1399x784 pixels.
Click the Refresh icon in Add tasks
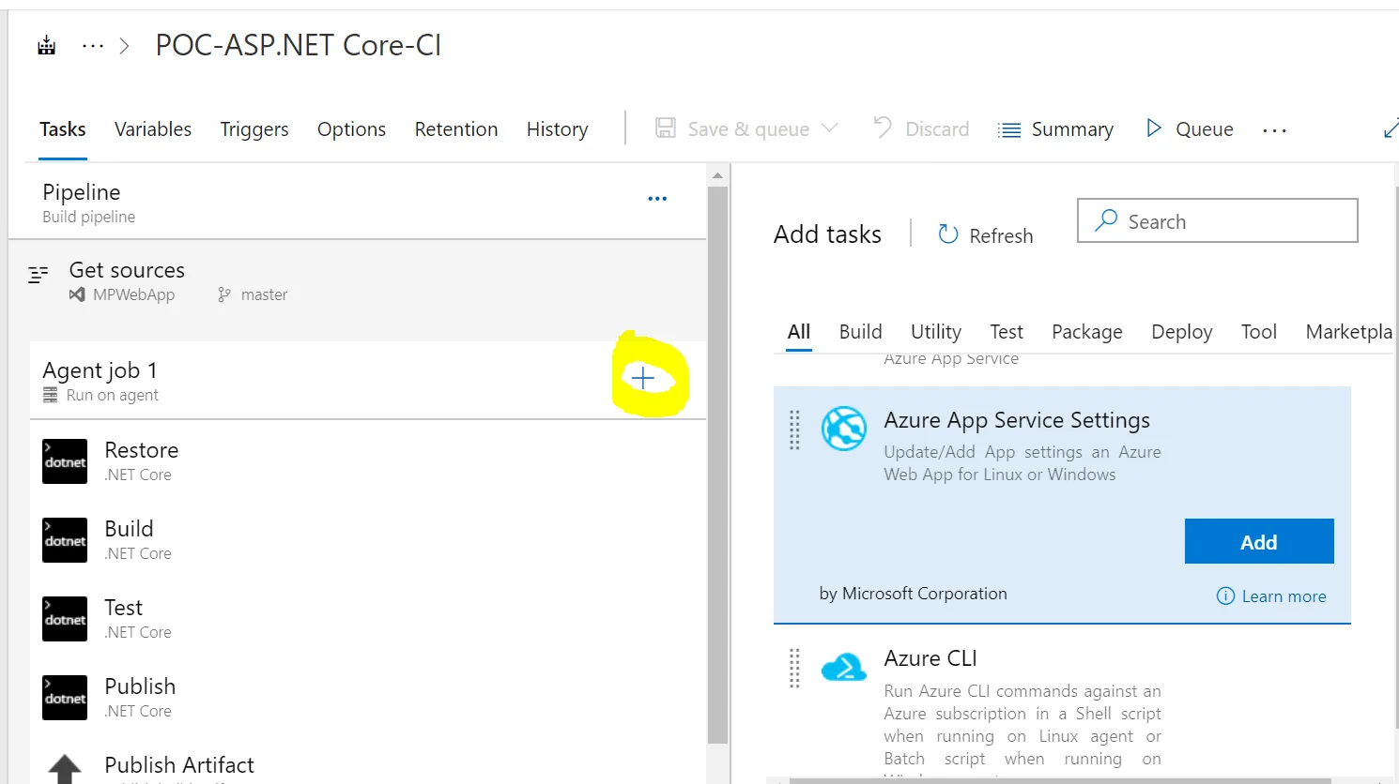coord(948,234)
